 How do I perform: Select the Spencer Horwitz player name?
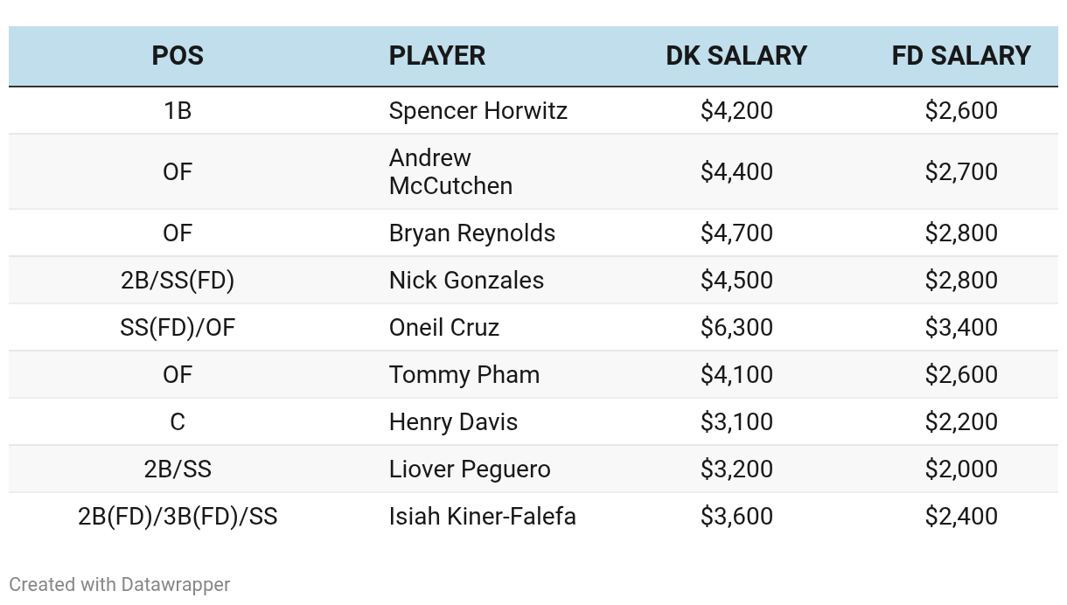pyautogui.click(x=478, y=111)
